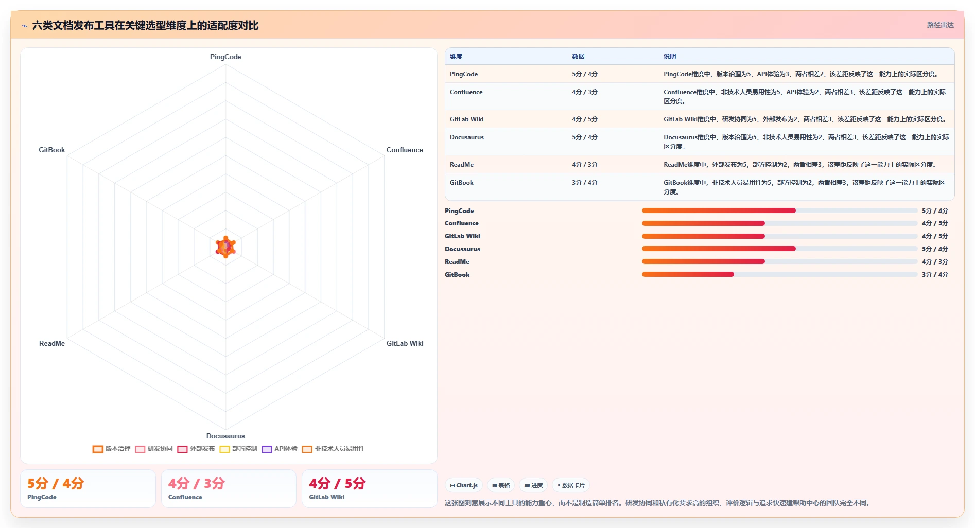Toggle the API体验 legend item
975x528 pixels.
pos(280,449)
